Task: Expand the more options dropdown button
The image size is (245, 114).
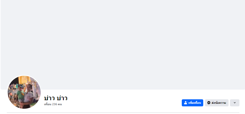Action: pos(234,103)
